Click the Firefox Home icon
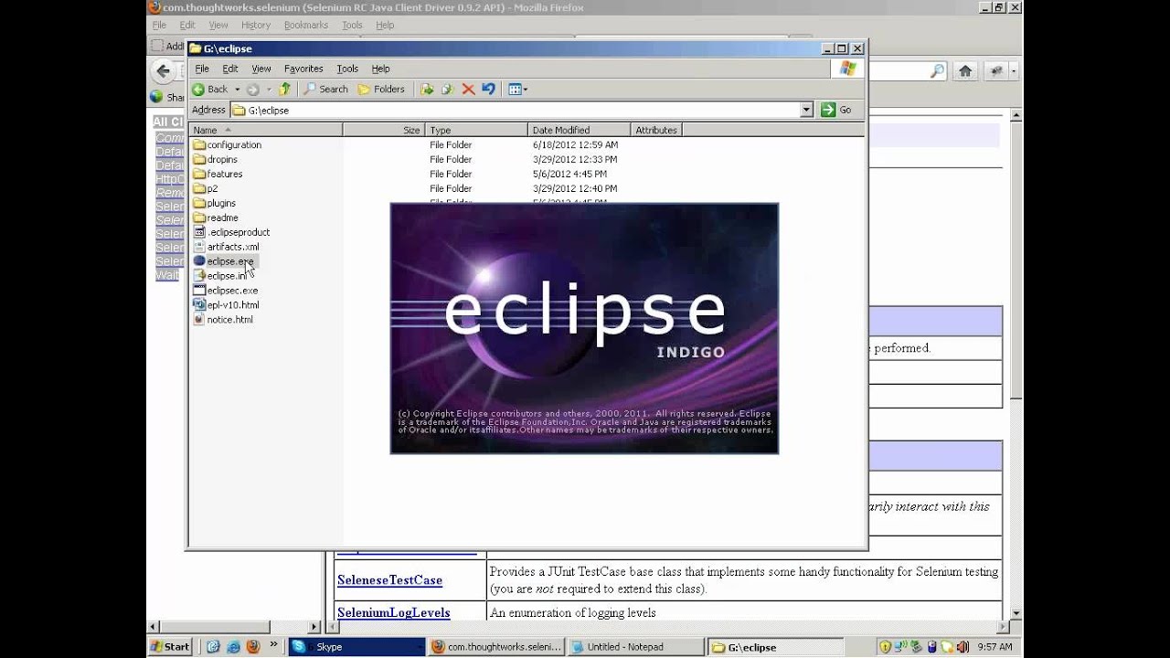 pos(964,71)
